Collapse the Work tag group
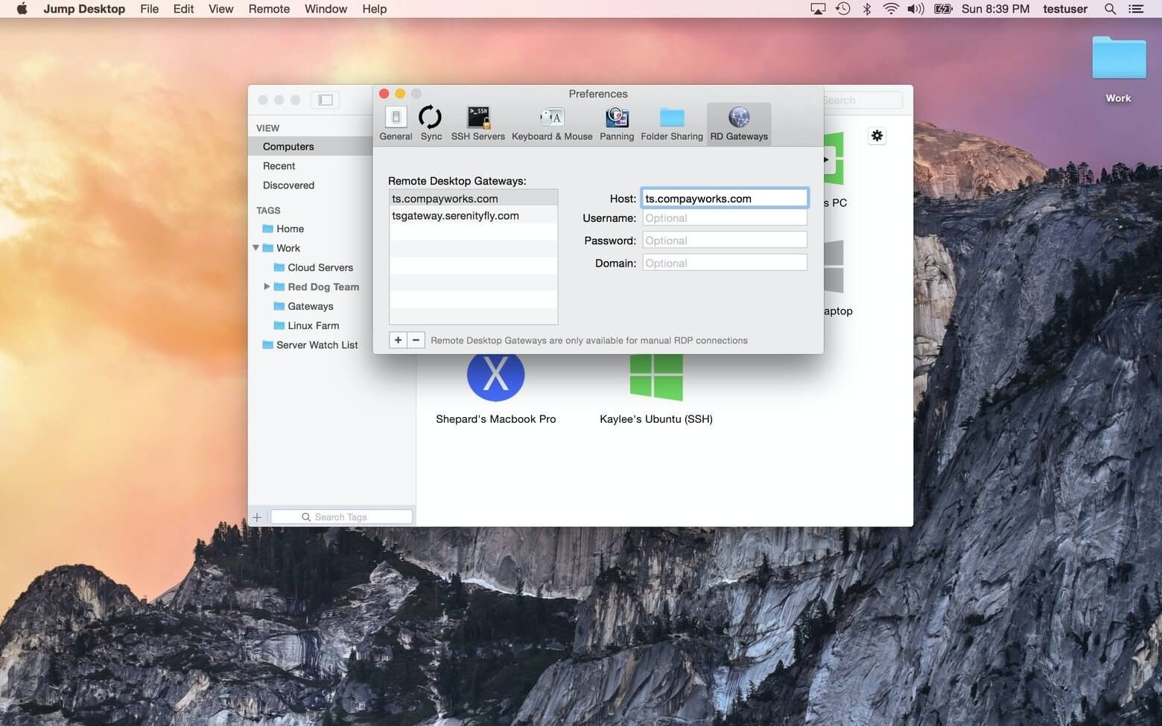Screen dimensions: 1162x726 pos(255,248)
